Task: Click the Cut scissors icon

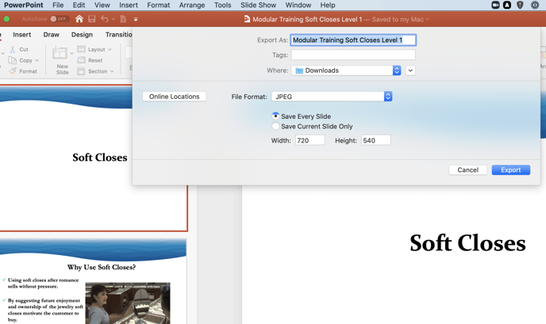Action: 13,49
